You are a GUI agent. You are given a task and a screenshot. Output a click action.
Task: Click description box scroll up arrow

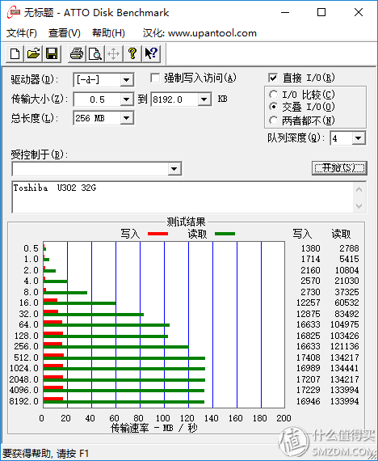tap(359, 189)
